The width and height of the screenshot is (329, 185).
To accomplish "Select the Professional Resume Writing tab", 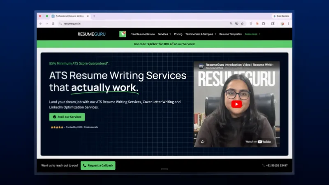I will [x=70, y=16].
